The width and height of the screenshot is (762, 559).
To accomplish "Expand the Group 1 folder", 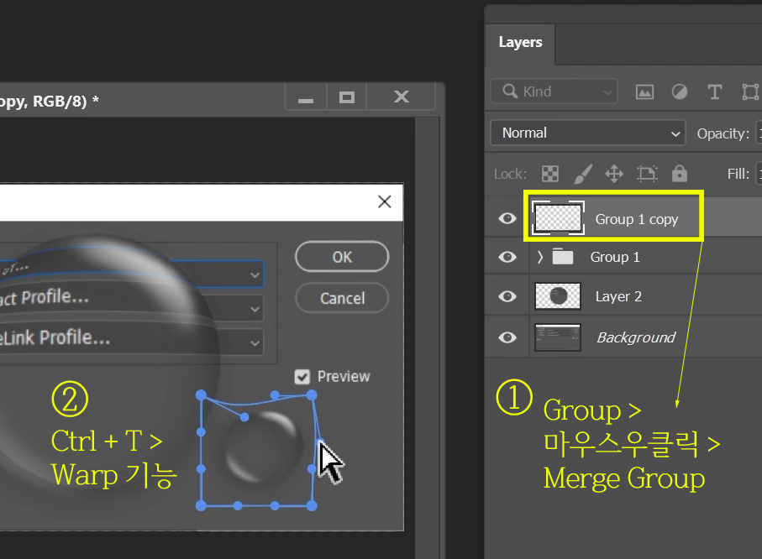I will point(542,257).
